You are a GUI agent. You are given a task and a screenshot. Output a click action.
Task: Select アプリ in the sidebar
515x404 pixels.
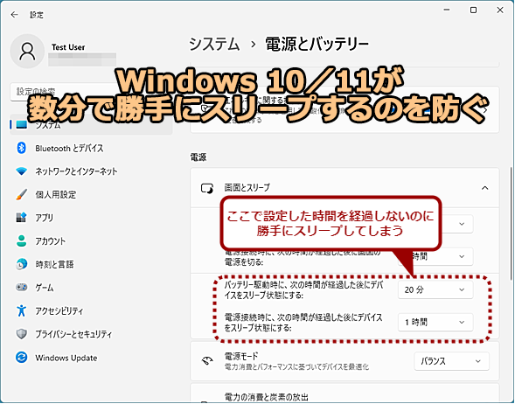coord(91,218)
